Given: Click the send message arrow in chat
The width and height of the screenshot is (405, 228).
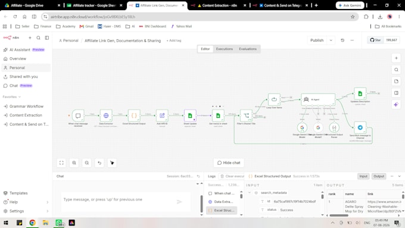Looking at the screenshot, I should coord(179,202).
